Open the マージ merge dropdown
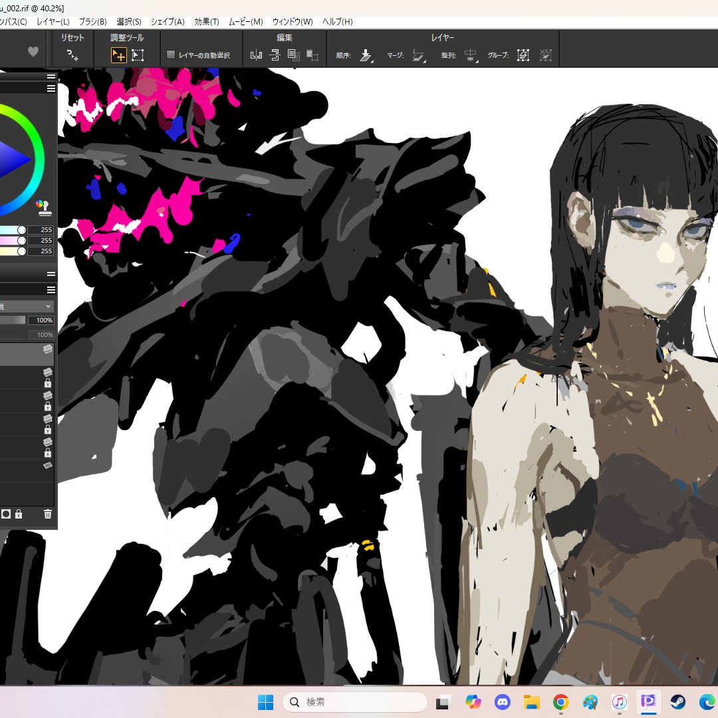 click(419, 55)
